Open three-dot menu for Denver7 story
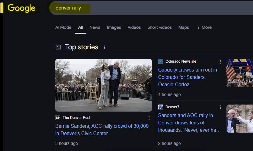Screen dimensions: 253x151 [x=220, y=107]
